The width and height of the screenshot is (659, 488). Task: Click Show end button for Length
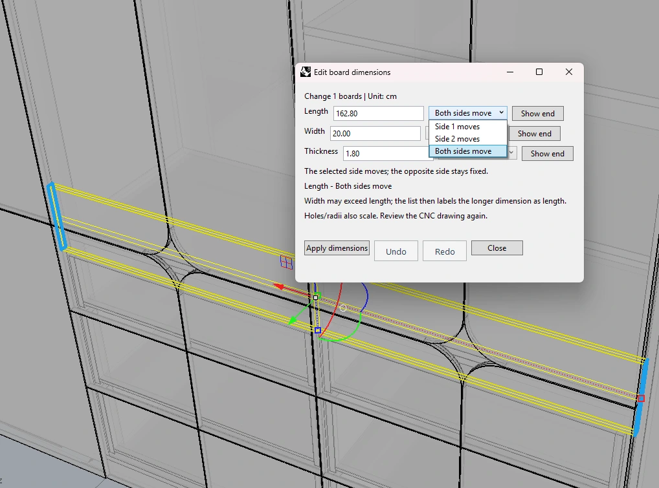[537, 114]
